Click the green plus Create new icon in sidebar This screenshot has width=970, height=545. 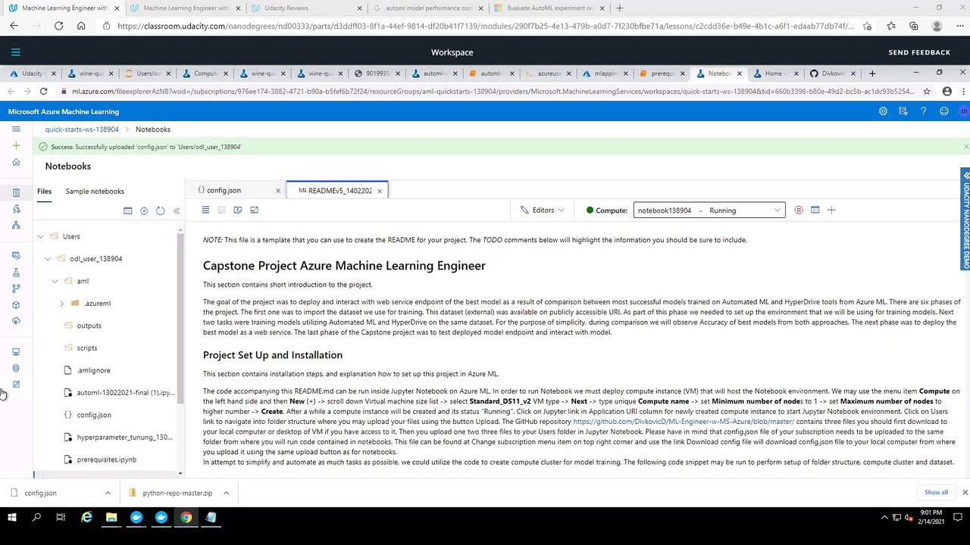tap(16, 145)
